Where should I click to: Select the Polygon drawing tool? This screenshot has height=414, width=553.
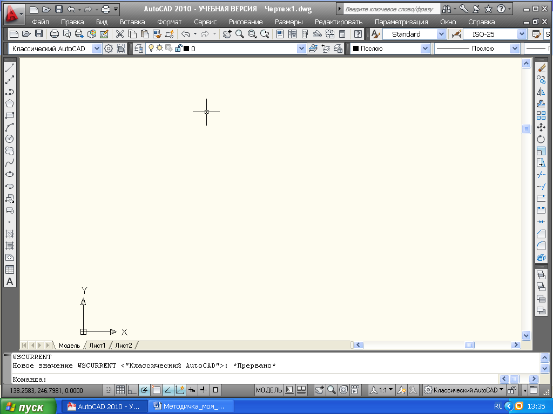10,103
